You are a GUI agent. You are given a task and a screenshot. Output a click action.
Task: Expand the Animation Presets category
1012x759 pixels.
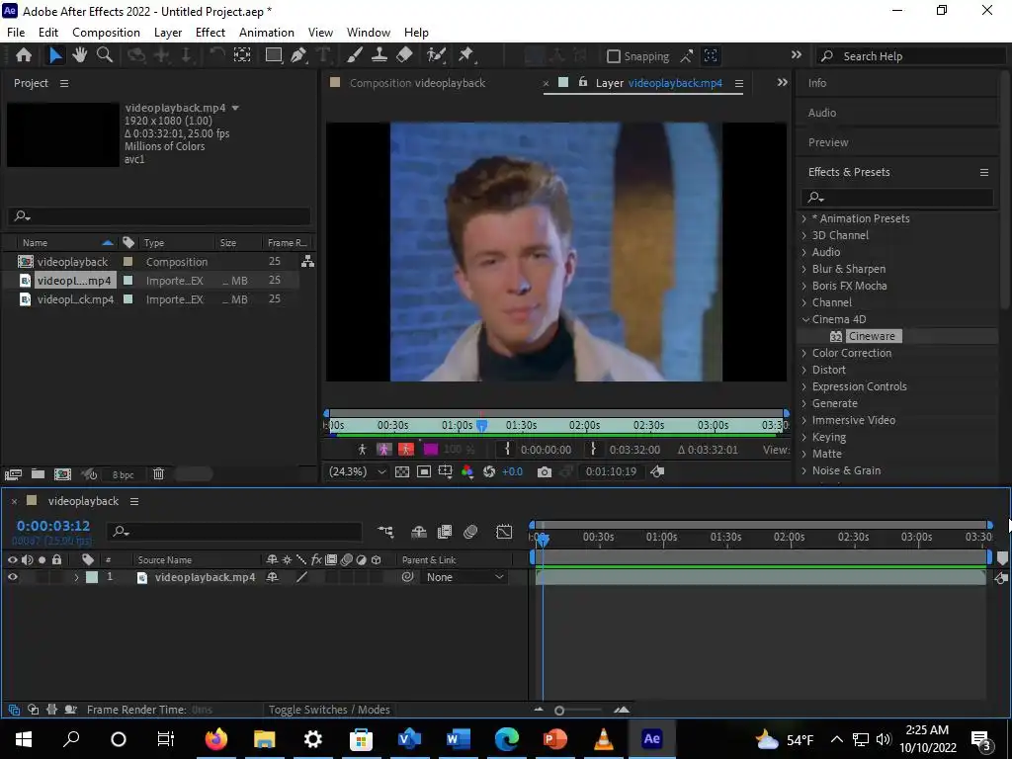pyautogui.click(x=804, y=218)
